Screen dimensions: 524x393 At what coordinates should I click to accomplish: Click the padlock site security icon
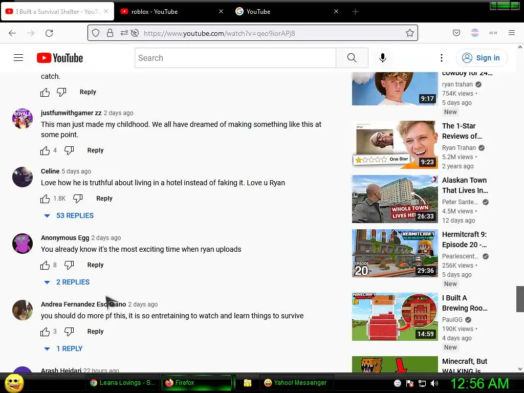coord(110,33)
